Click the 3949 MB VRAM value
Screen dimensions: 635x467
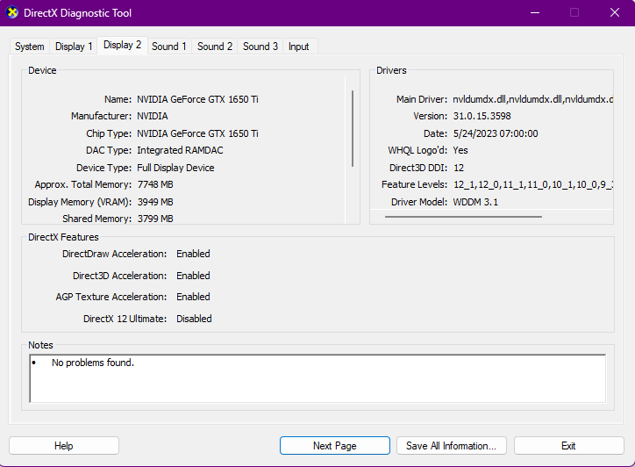point(155,202)
